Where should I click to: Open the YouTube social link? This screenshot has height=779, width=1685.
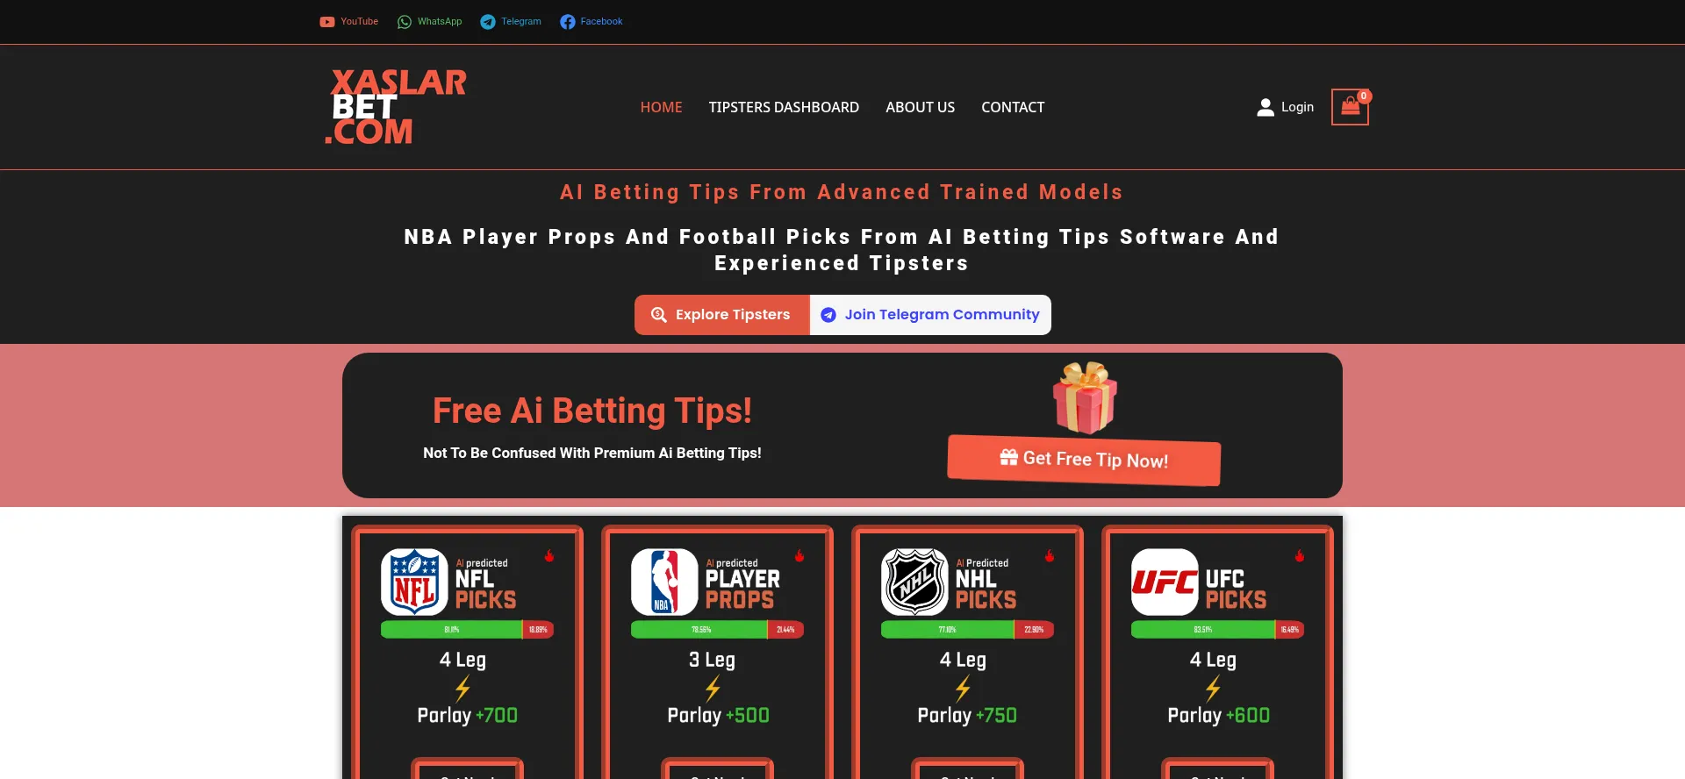coord(348,22)
